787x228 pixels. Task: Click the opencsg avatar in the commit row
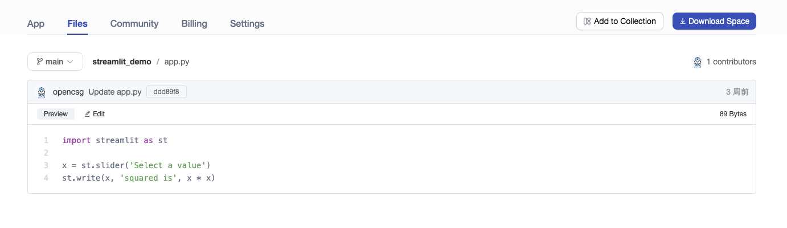tap(42, 92)
